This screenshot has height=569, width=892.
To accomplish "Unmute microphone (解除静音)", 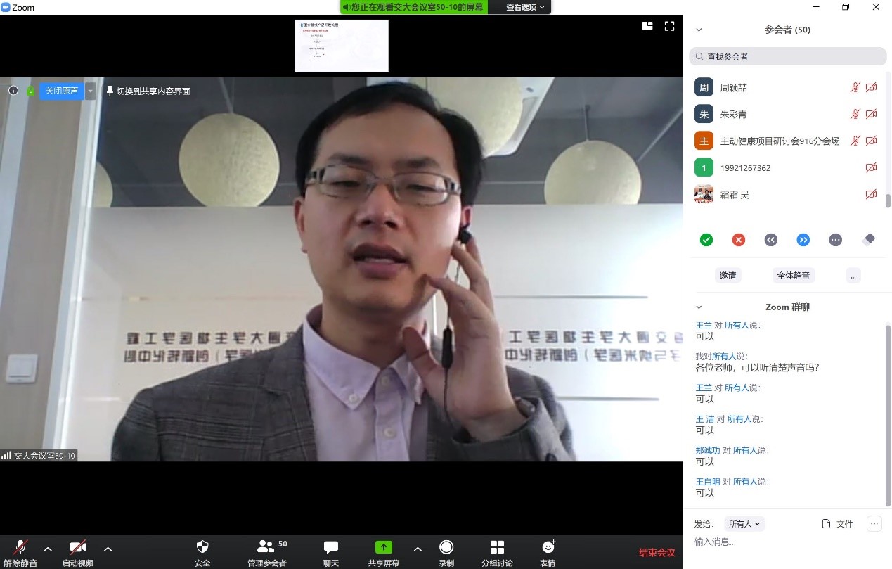I will [x=20, y=547].
